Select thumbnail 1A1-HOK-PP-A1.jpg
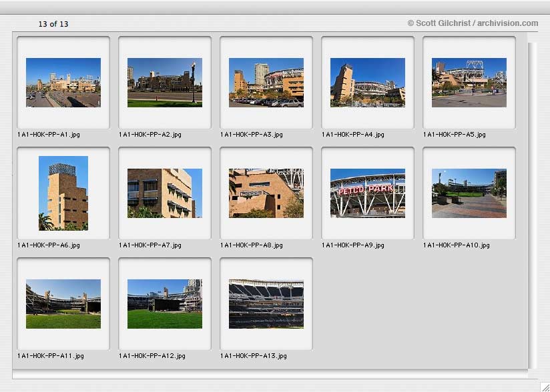Screen dimensions: 550x392 pos(63,83)
